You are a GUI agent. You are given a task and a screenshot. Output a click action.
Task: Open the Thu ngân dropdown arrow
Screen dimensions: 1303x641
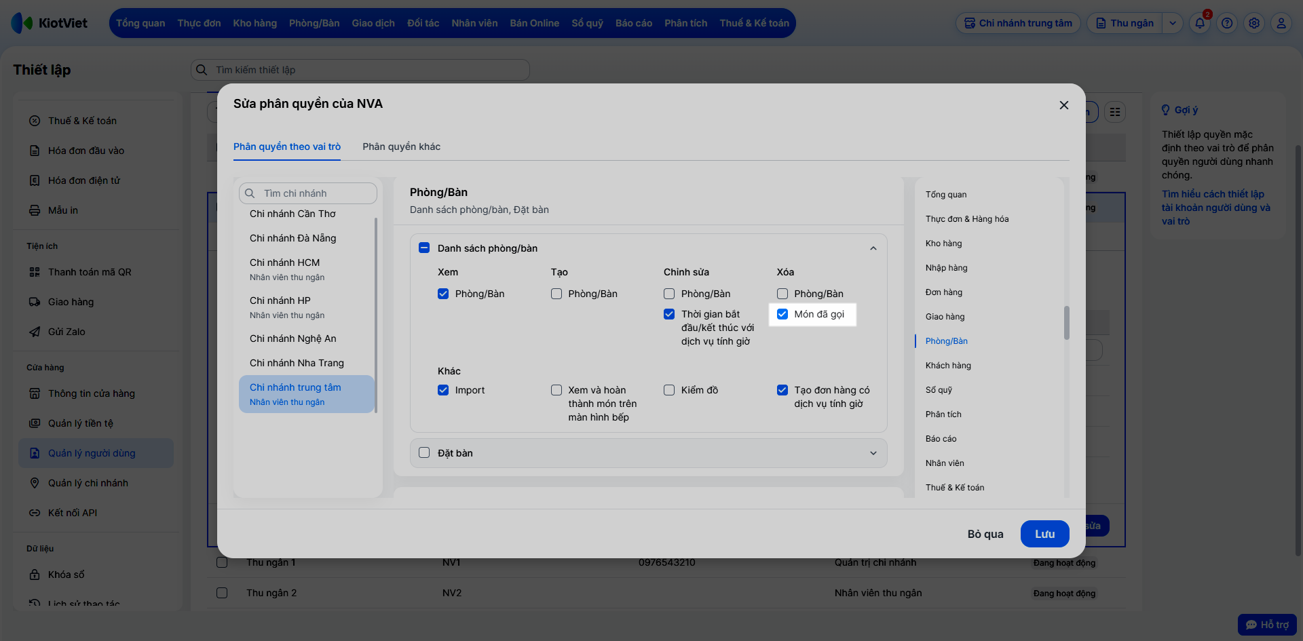[x=1172, y=23]
